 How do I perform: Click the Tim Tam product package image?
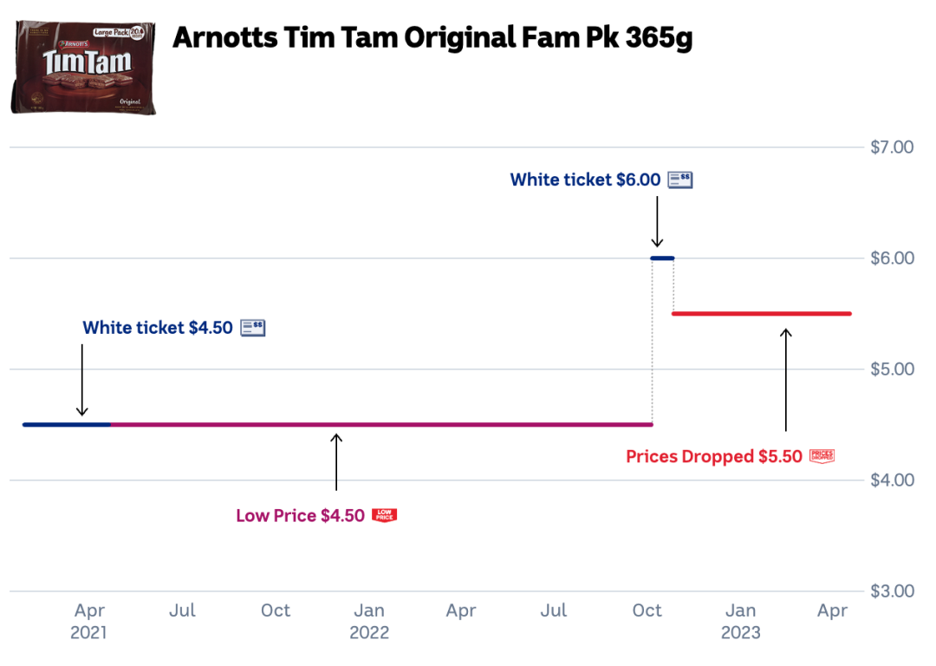click(84, 68)
